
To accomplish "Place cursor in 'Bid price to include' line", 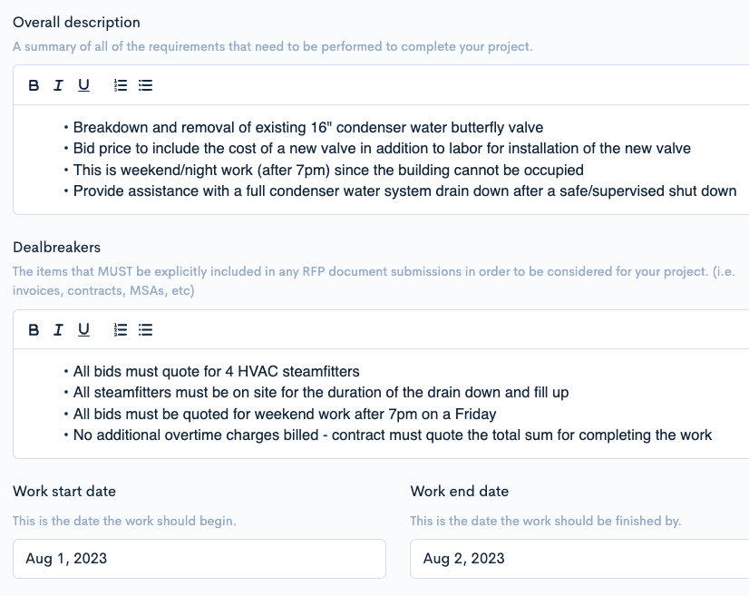I will (382, 149).
